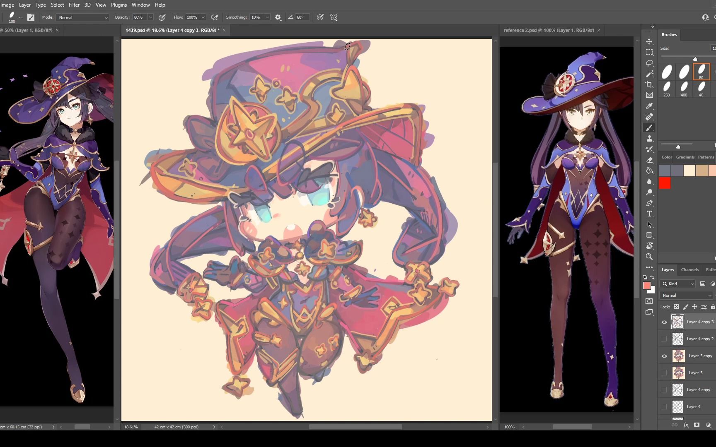
Task: Click the brush Size slider handle
Action: tap(695, 59)
